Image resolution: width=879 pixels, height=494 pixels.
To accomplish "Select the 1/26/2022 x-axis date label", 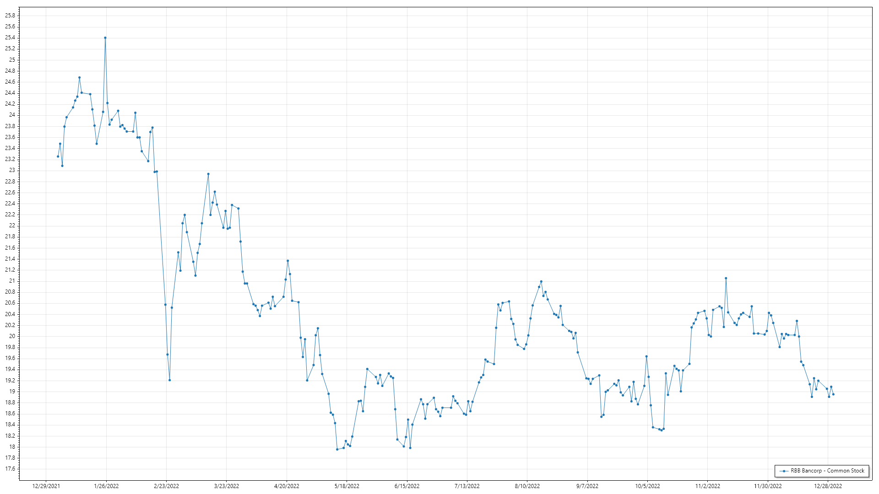I will (106, 486).
